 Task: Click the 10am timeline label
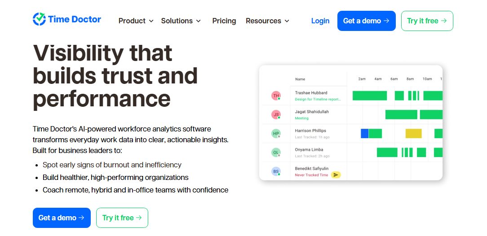pyautogui.click(x=427, y=79)
